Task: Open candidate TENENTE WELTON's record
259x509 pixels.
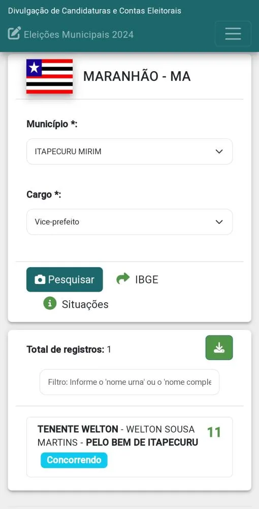Action: (x=129, y=447)
